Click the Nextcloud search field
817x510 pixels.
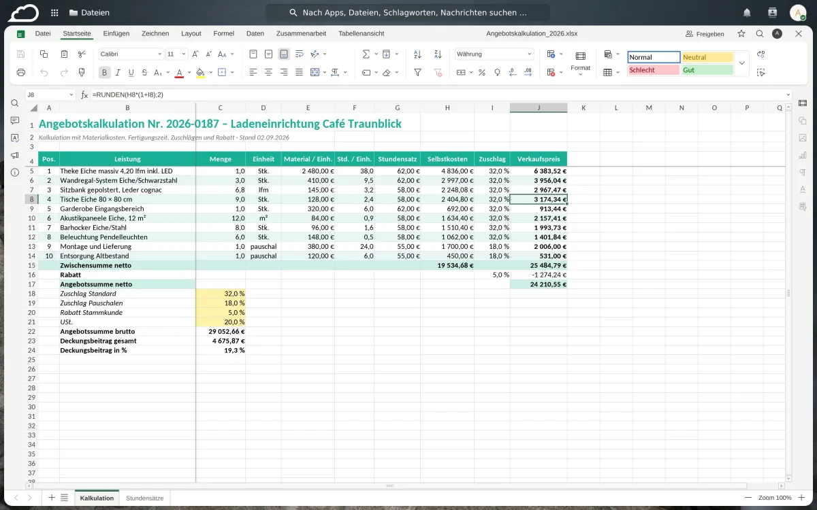click(x=408, y=12)
